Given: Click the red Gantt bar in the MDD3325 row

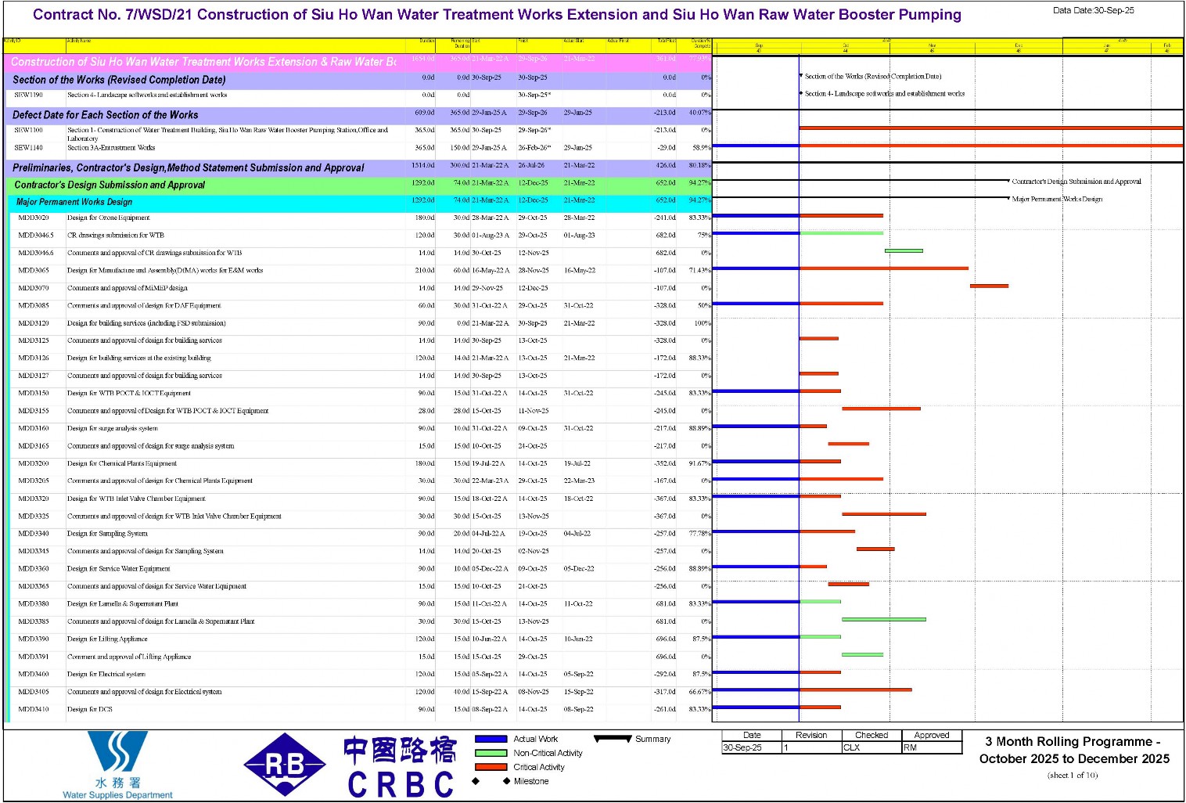Looking at the screenshot, I should (x=884, y=514).
